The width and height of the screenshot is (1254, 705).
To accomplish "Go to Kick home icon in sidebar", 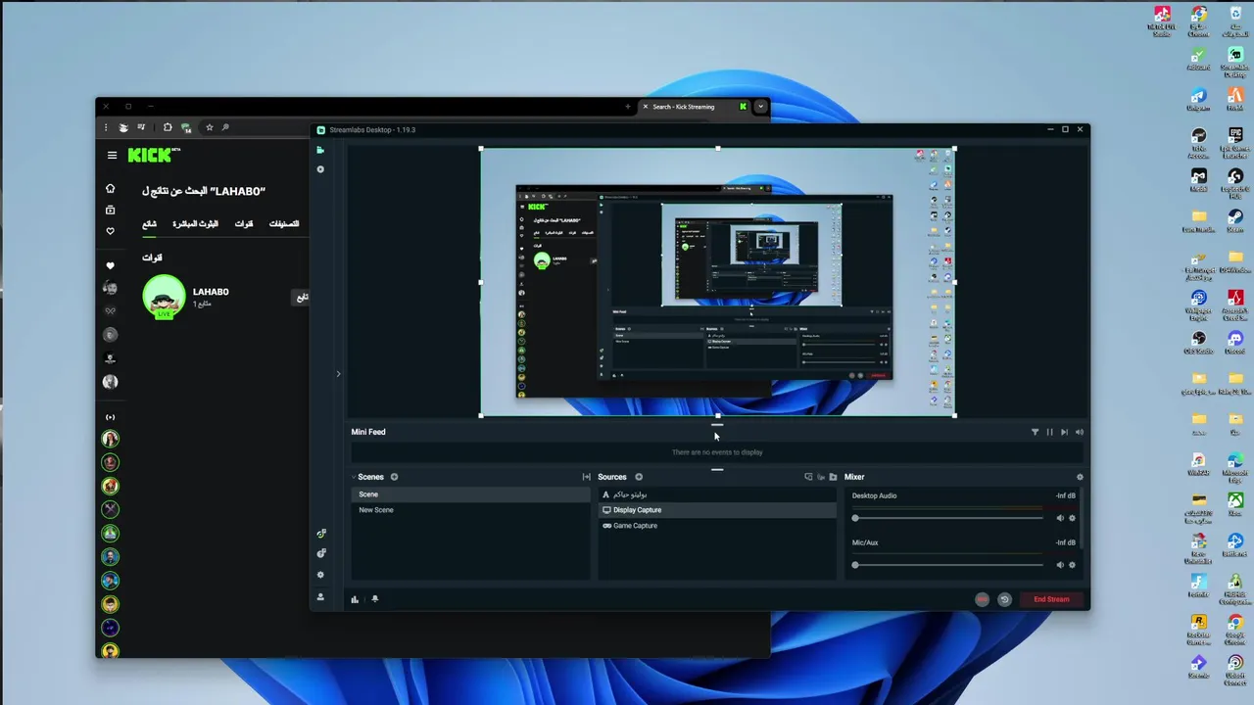I will [x=110, y=188].
